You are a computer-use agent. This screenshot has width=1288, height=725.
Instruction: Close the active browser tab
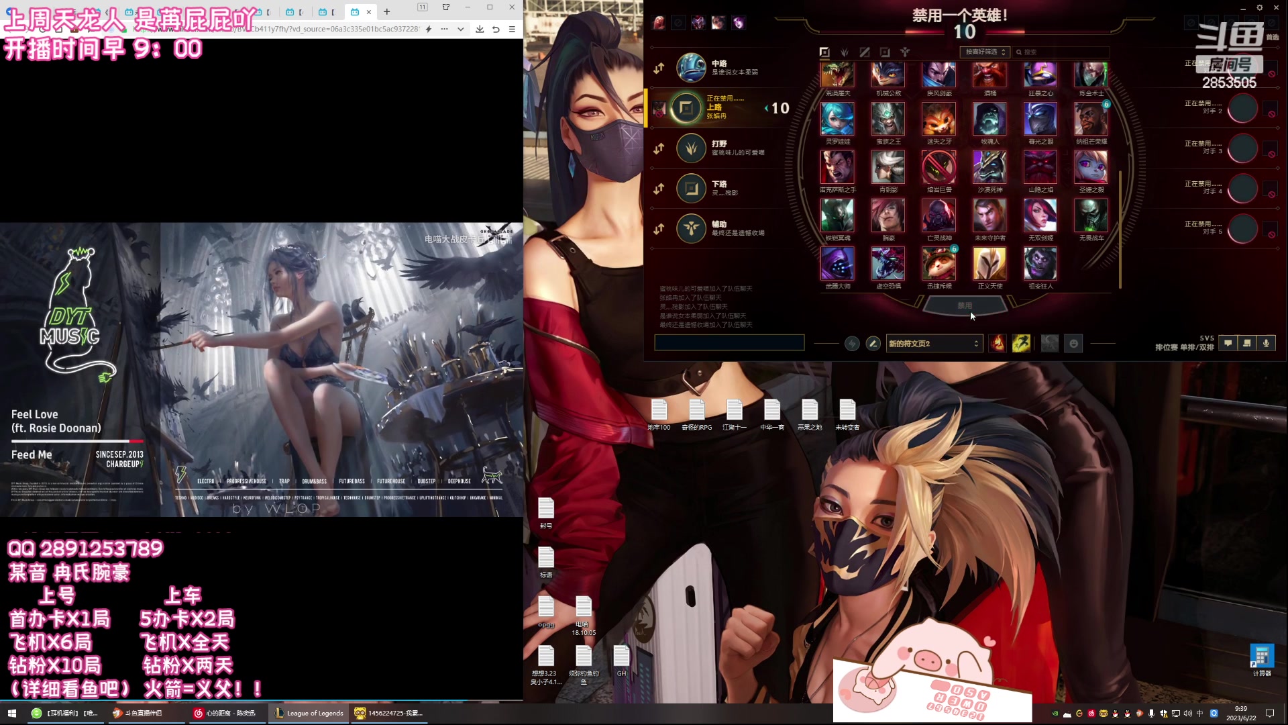(369, 11)
